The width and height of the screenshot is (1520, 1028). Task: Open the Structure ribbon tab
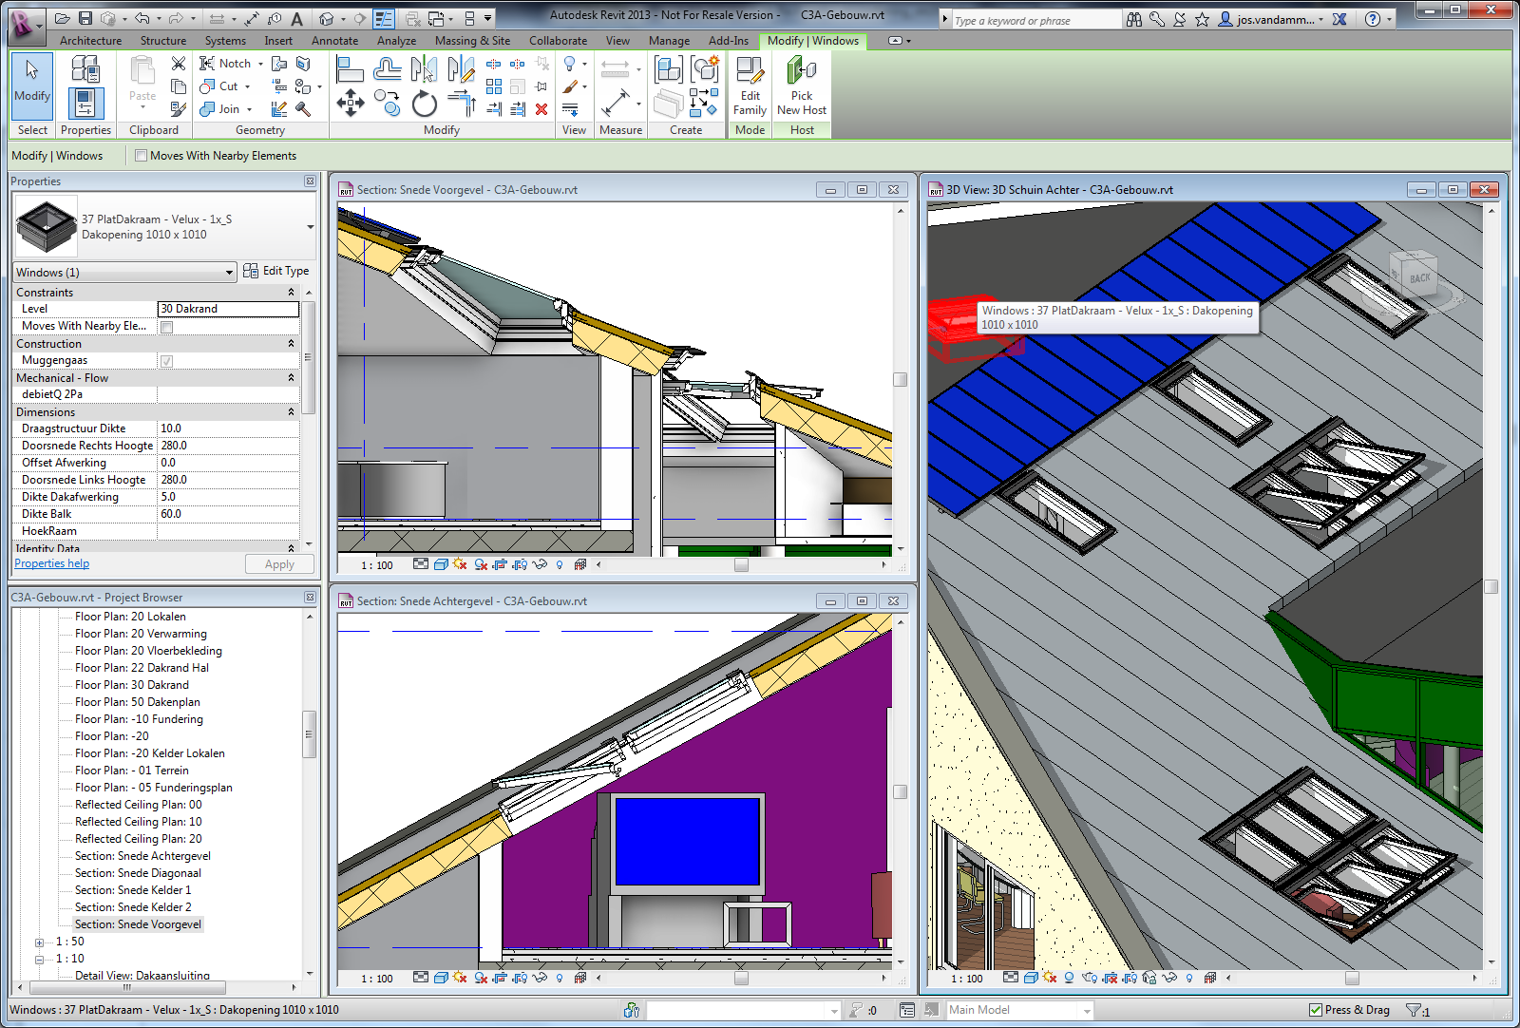click(163, 41)
